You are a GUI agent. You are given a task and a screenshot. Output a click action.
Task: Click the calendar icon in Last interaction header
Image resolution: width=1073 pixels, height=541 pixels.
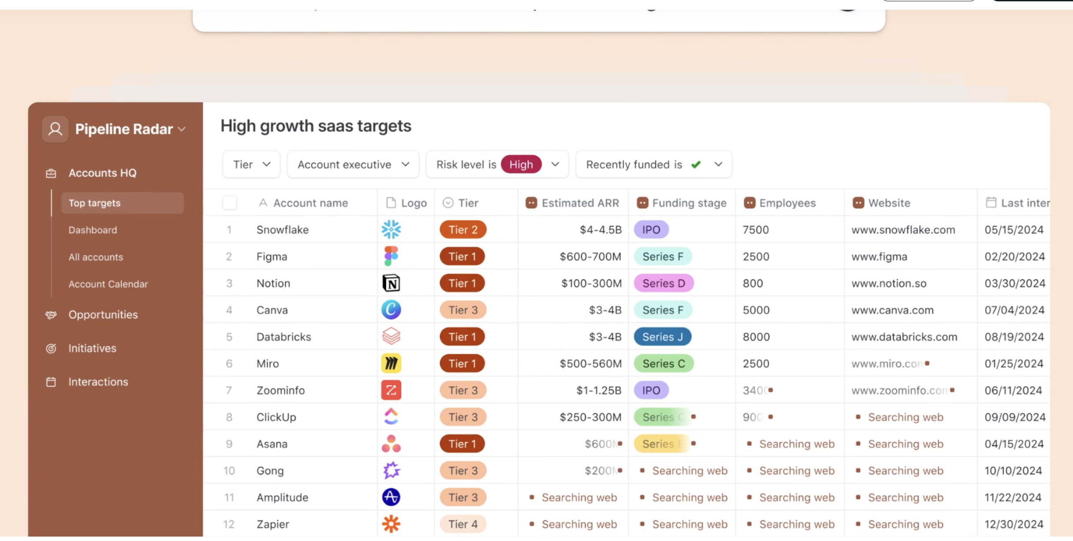991,203
